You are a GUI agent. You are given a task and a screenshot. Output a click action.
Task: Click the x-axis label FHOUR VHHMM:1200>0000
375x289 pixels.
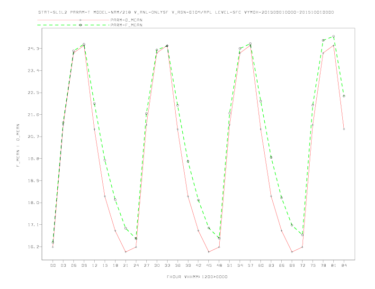click(x=197, y=277)
